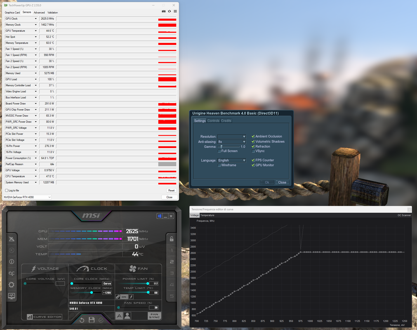
Task: Click Fan Speed 30 value field
Action: click(154, 307)
